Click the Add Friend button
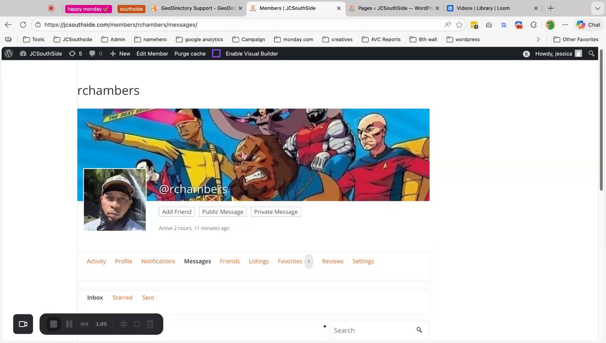606x343 pixels. click(177, 212)
